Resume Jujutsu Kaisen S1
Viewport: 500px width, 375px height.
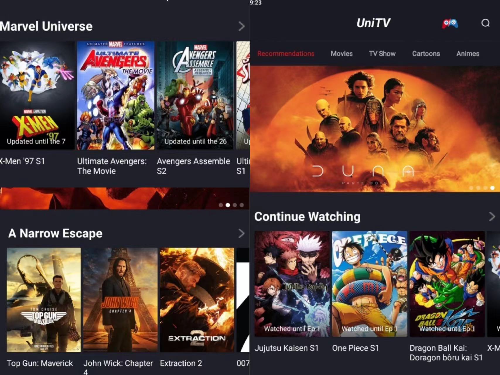coord(292,284)
